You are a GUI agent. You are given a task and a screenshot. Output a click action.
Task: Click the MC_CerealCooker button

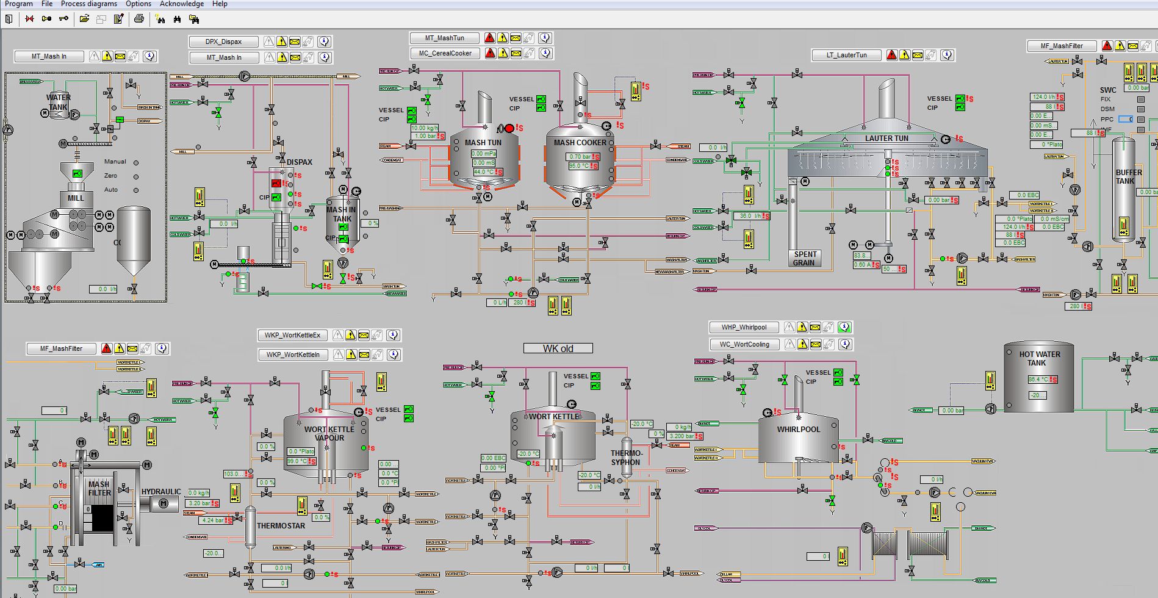445,53
